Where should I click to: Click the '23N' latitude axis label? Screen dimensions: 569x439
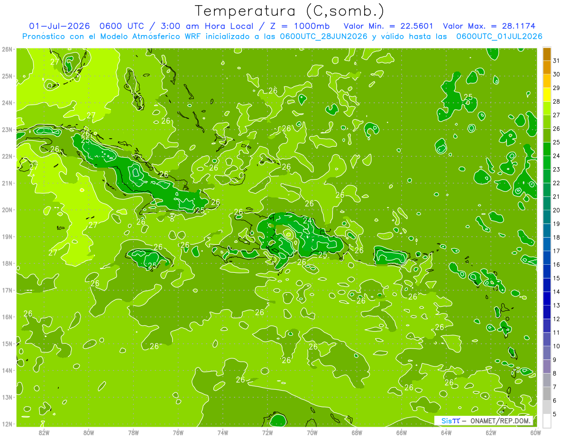click(7, 129)
